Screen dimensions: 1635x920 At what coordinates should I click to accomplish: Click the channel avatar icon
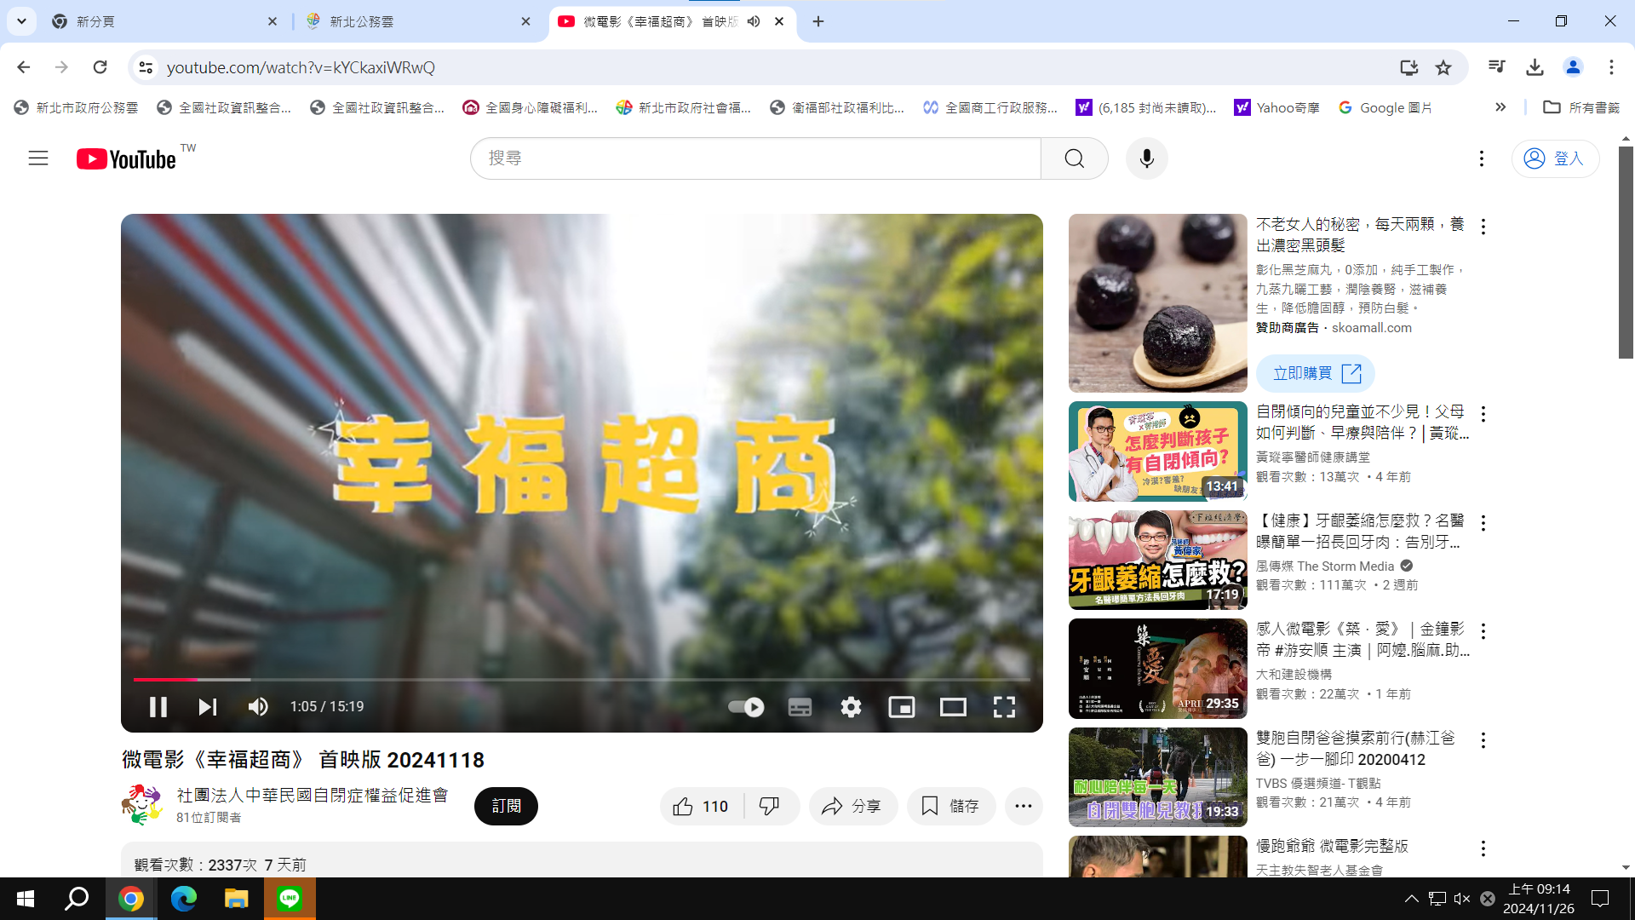pos(141,805)
